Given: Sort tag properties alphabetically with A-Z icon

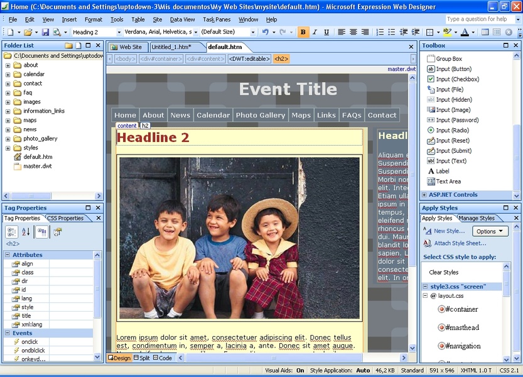Looking at the screenshot, I should click(26, 232).
